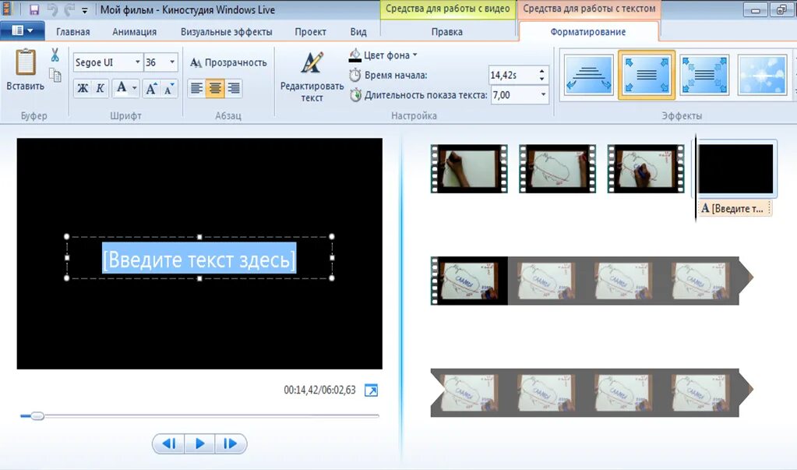Step to the next frame

231,443
